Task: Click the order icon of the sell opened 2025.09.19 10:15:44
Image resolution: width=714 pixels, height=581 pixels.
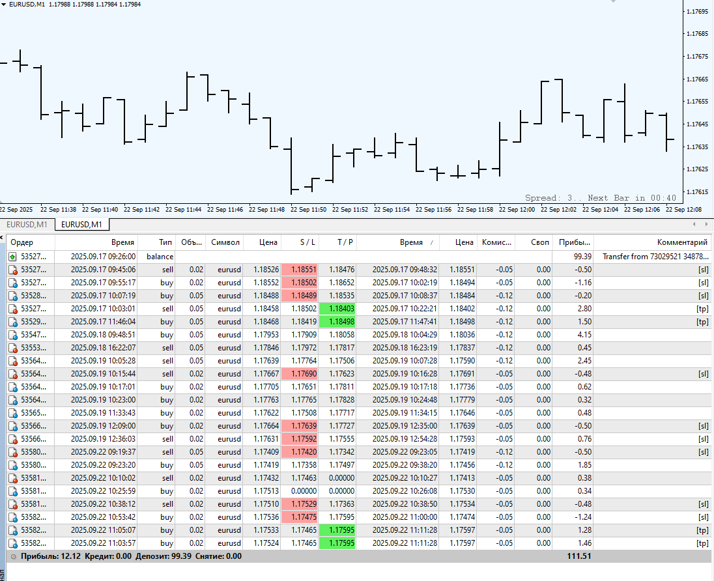Action: pyautogui.click(x=13, y=375)
